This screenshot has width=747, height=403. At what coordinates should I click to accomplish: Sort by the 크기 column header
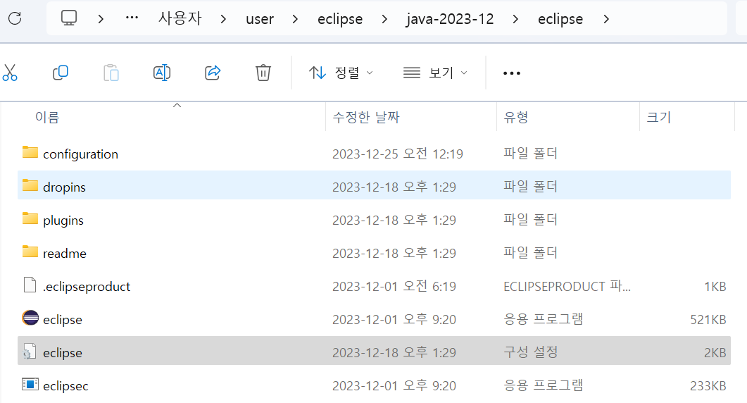tap(659, 118)
